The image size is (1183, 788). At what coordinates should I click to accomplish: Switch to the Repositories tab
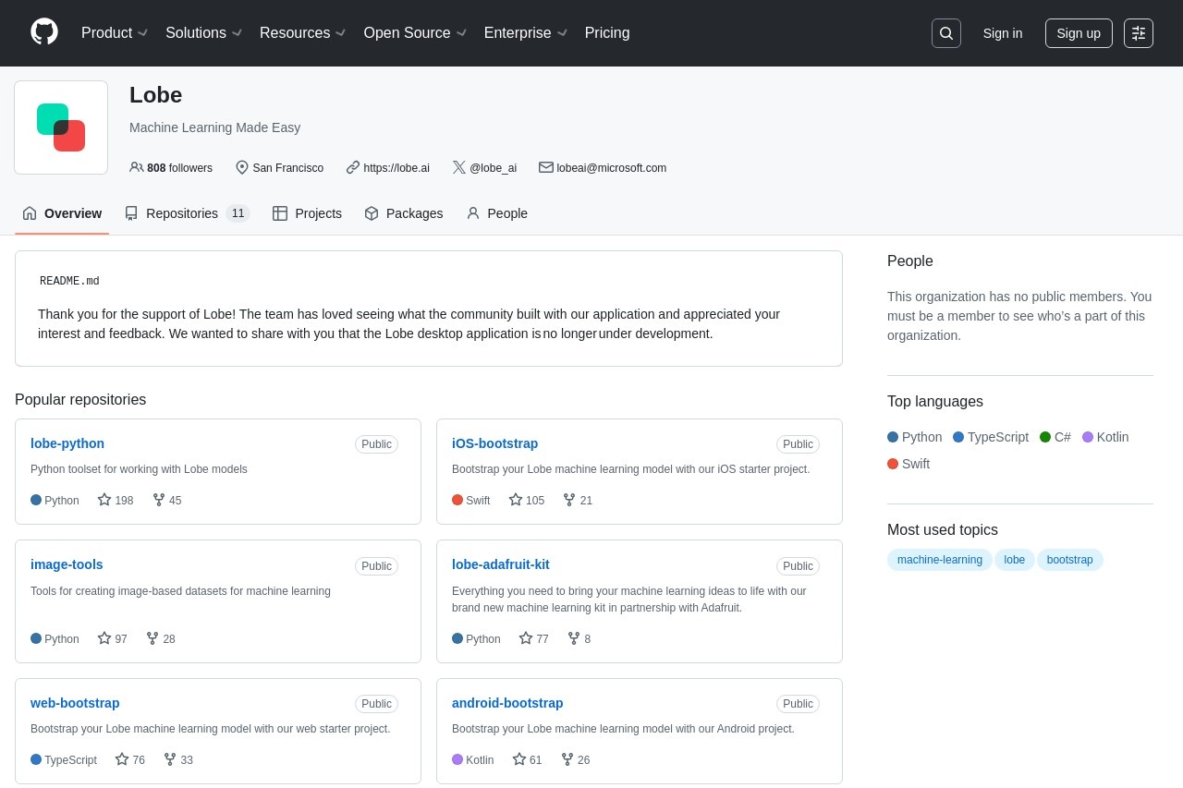click(x=186, y=213)
